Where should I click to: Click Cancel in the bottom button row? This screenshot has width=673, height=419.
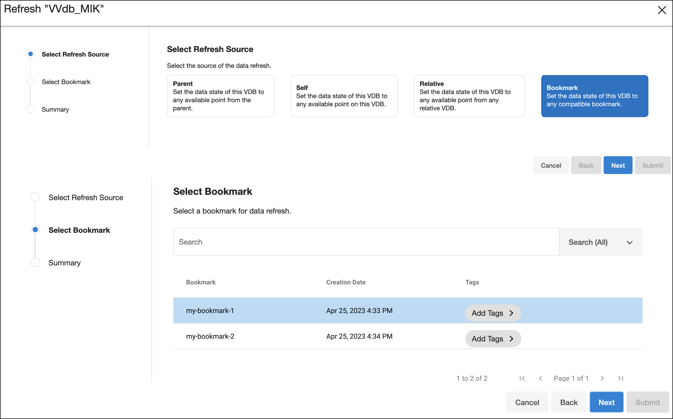point(527,402)
